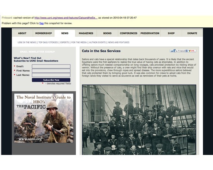
Task: Go to the EXPERTS submenu link
Action: pos(65,42)
